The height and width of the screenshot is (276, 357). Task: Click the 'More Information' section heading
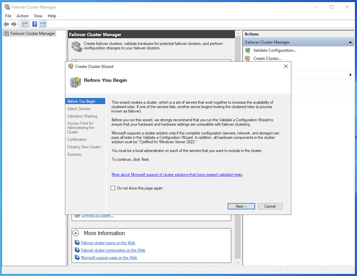104,233
